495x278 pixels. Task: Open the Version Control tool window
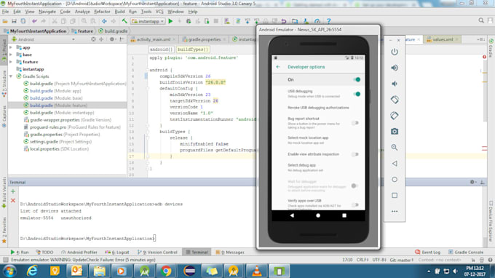157,252
